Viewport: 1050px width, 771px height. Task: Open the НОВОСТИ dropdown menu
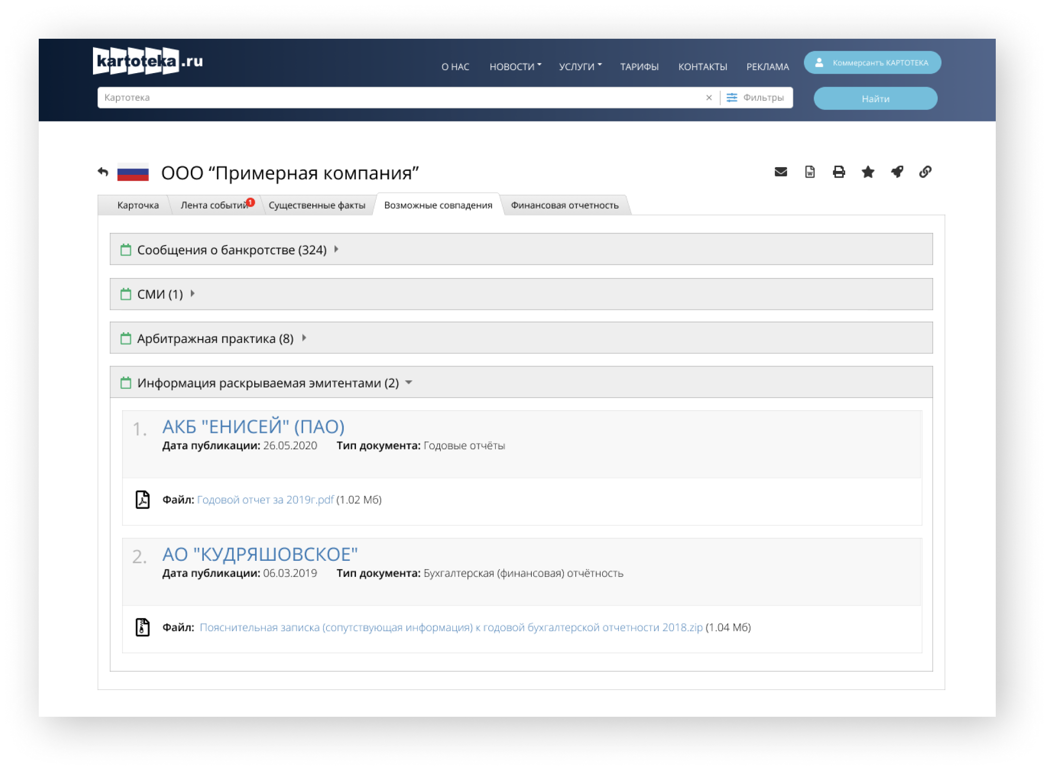tap(515, 67)
